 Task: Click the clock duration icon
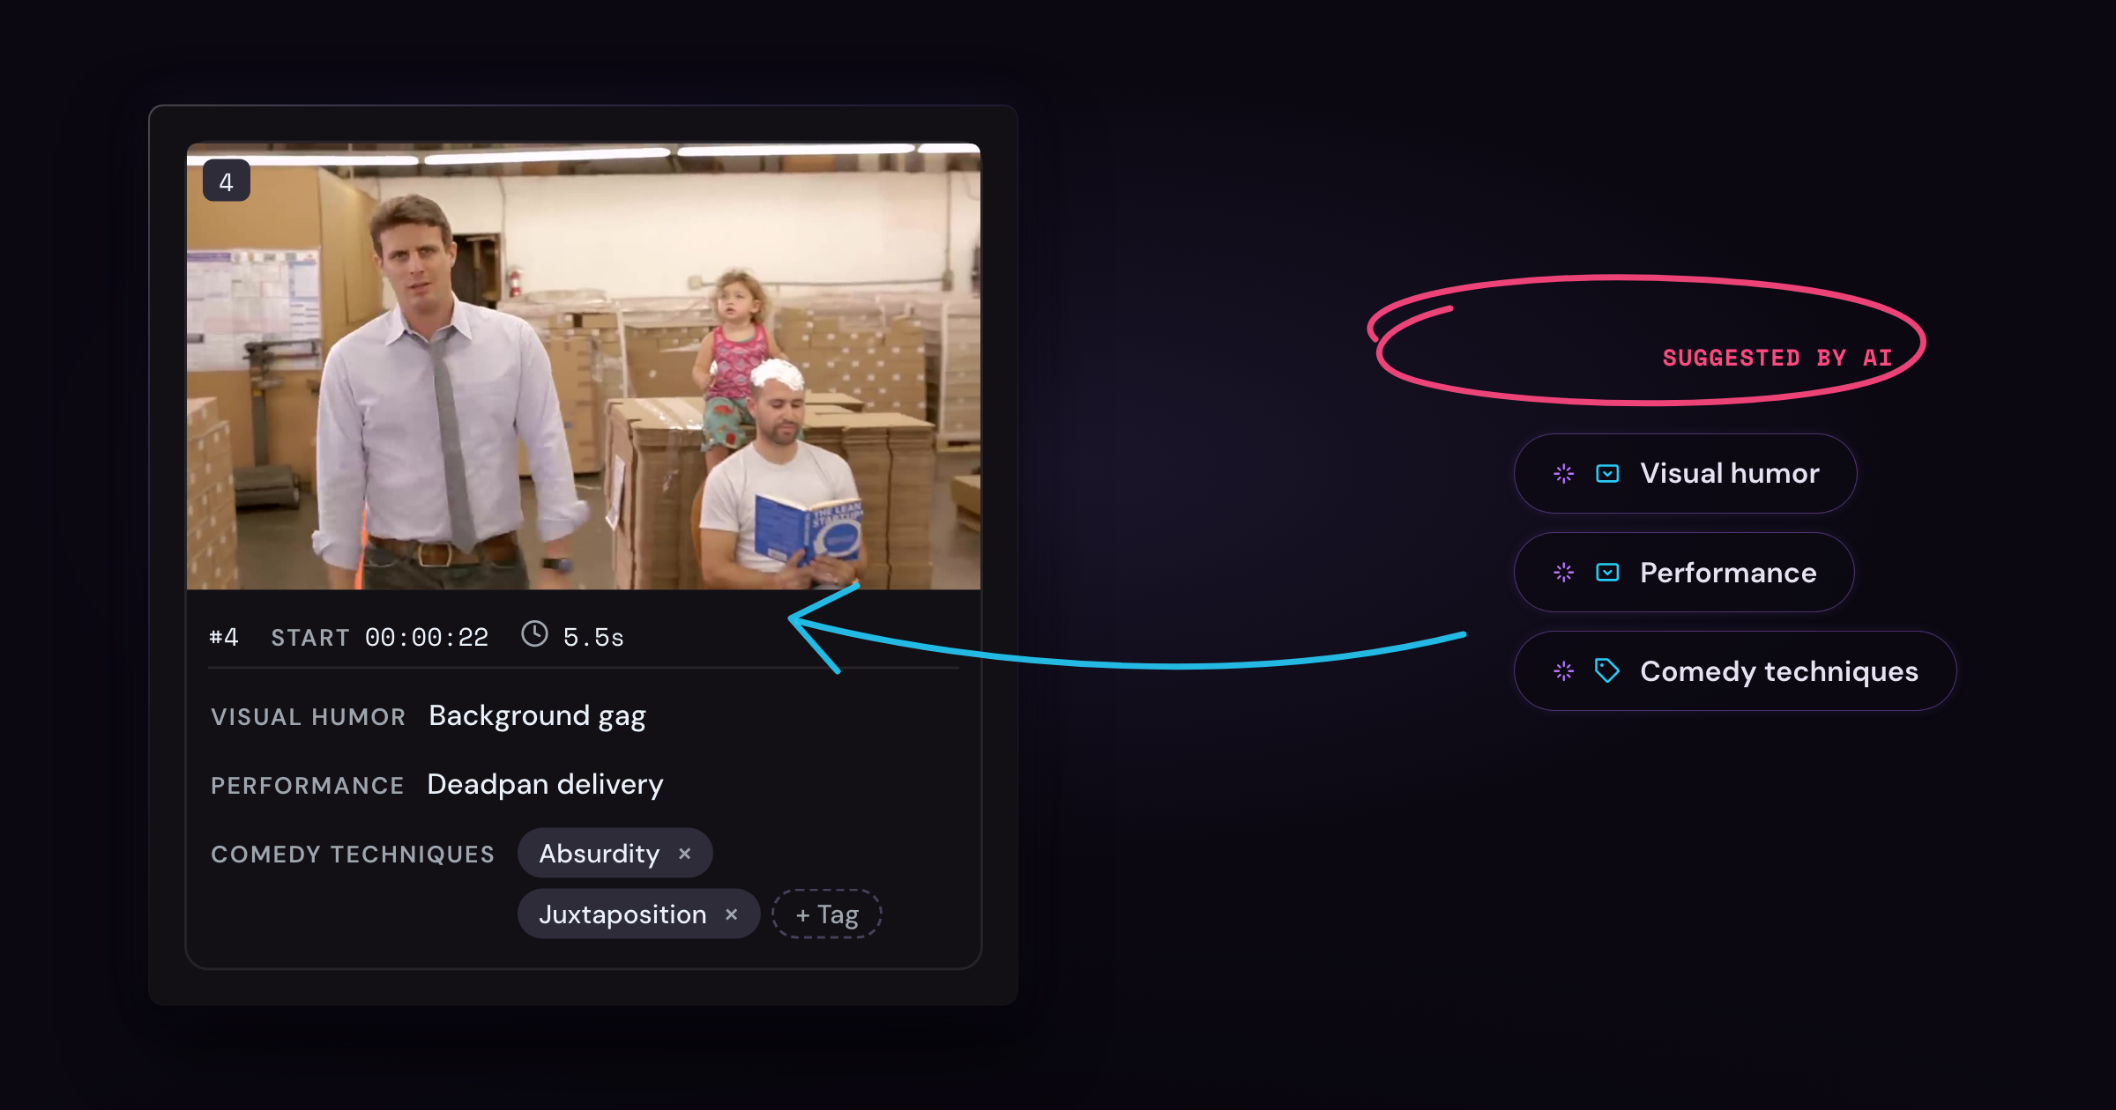[534, 634]
